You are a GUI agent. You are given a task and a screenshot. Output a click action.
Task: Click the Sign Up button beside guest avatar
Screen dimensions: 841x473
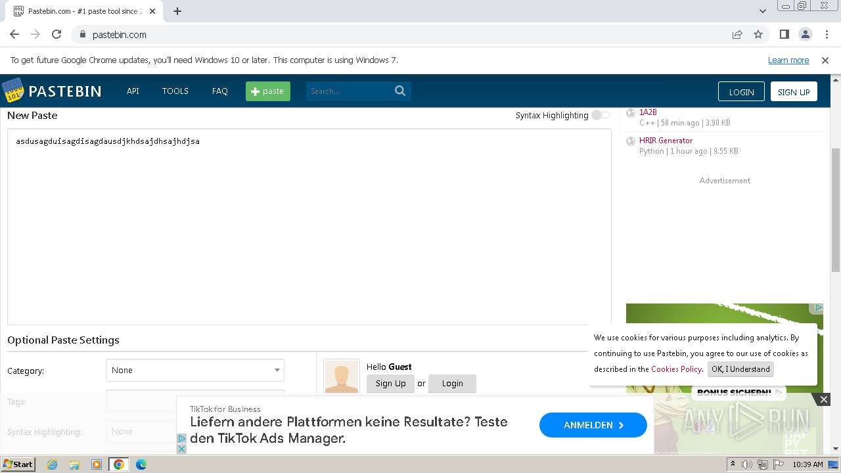pos(390,384)
